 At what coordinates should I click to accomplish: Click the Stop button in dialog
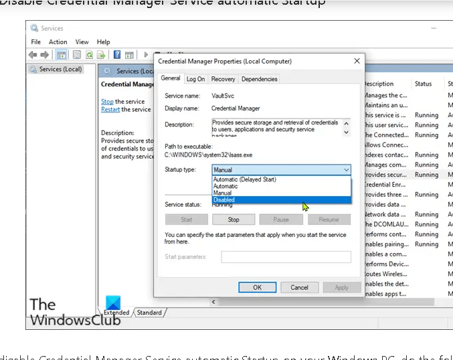234,219
